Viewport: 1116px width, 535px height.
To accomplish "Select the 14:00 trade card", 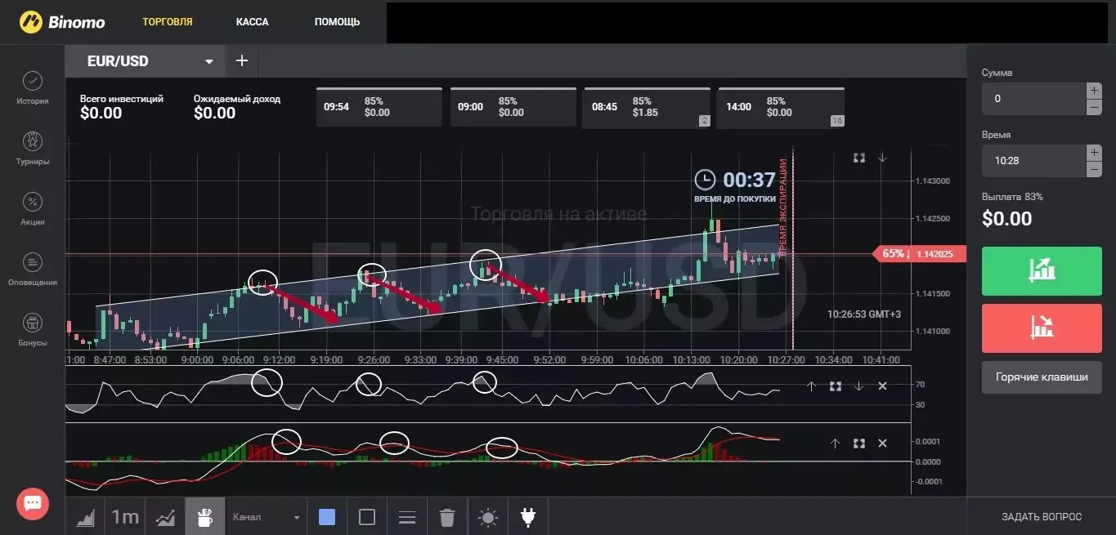I will (x=782, y=107).
